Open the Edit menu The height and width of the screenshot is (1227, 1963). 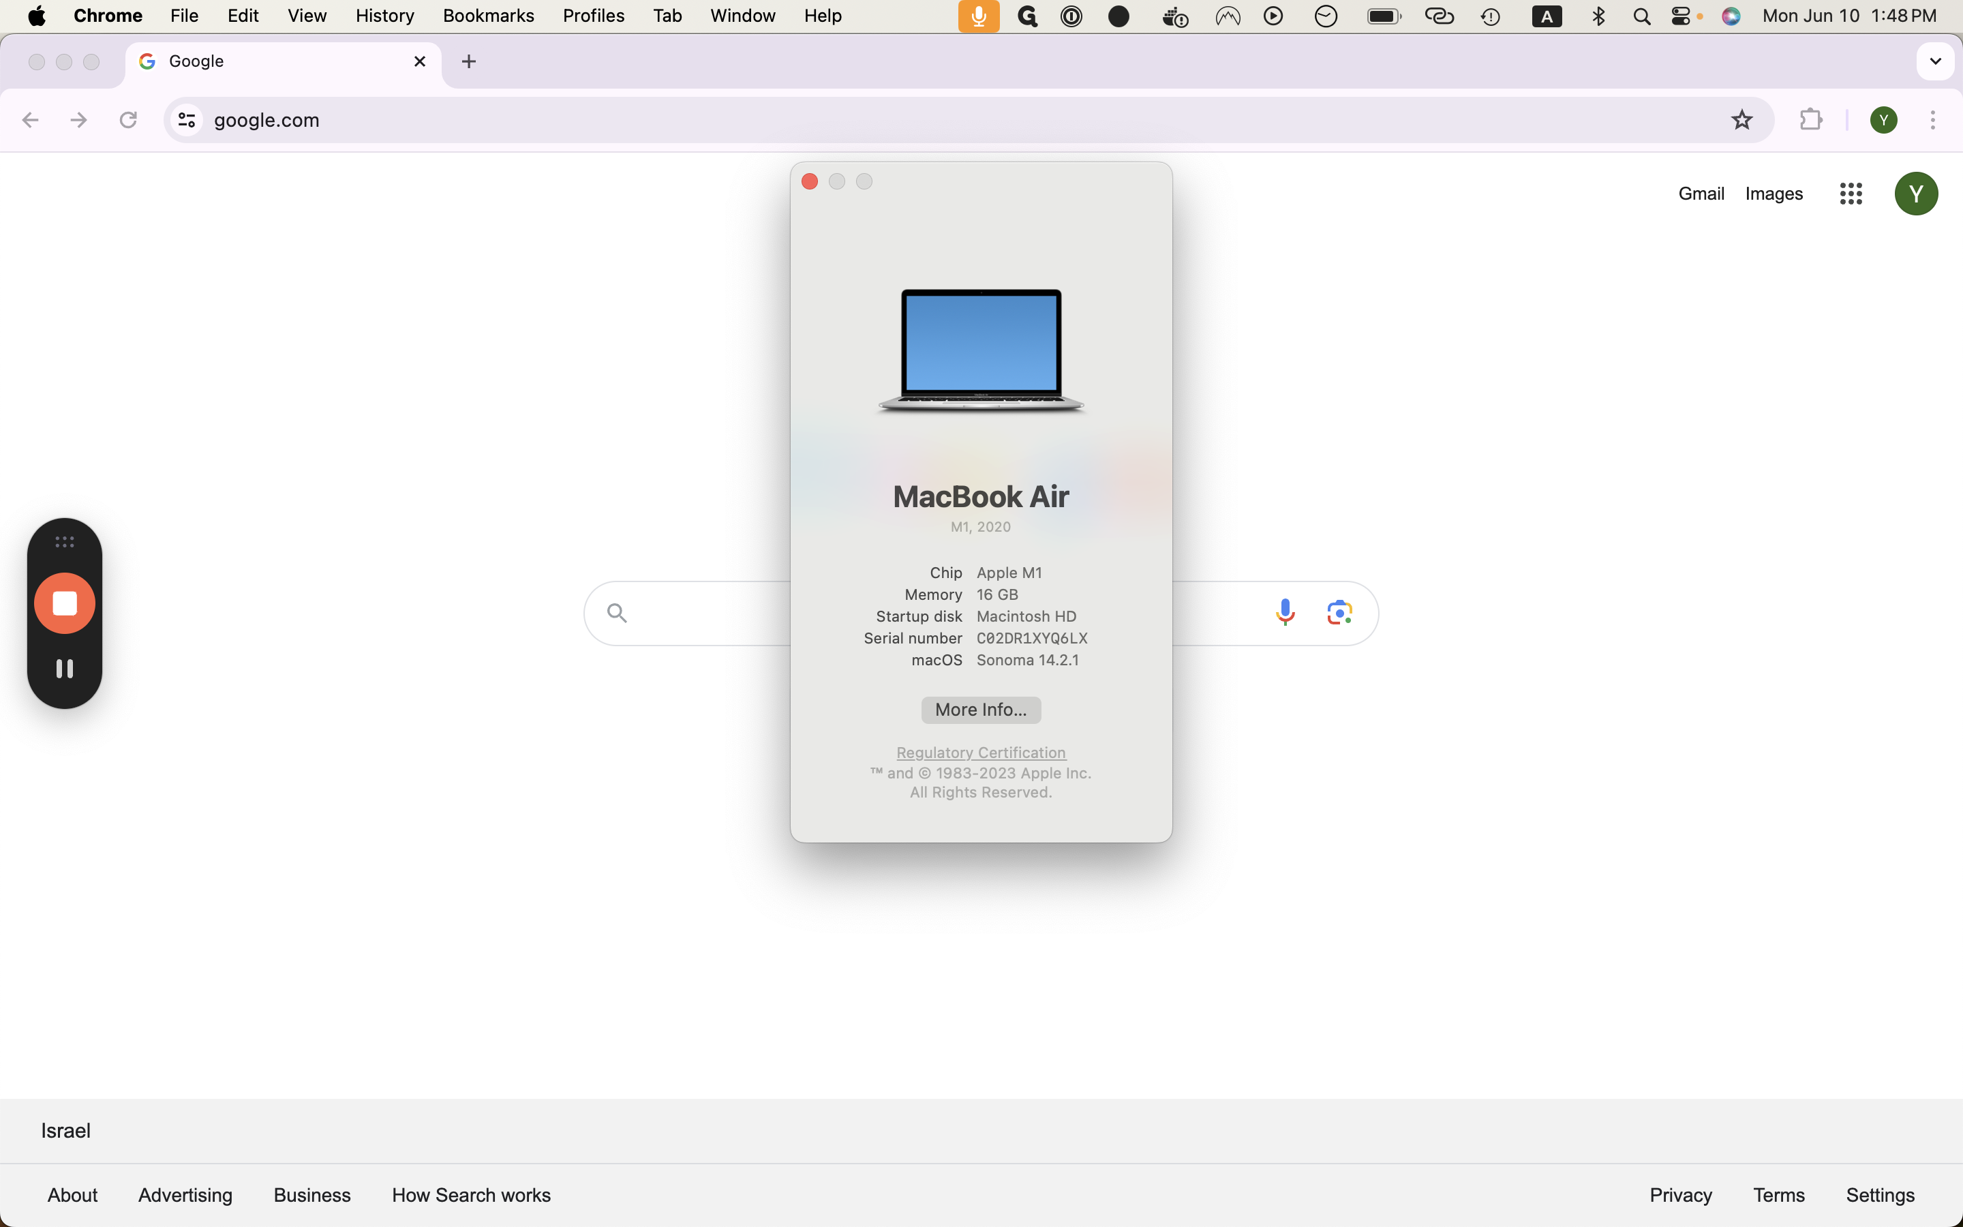(x=243, y=16)
